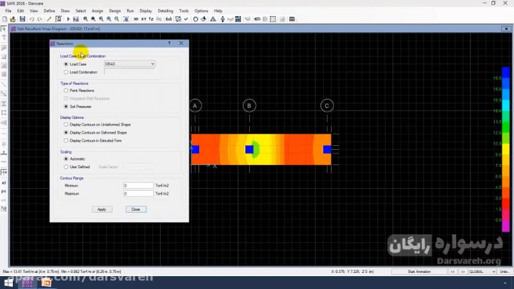Open the Detailing menu

point(165,11)
